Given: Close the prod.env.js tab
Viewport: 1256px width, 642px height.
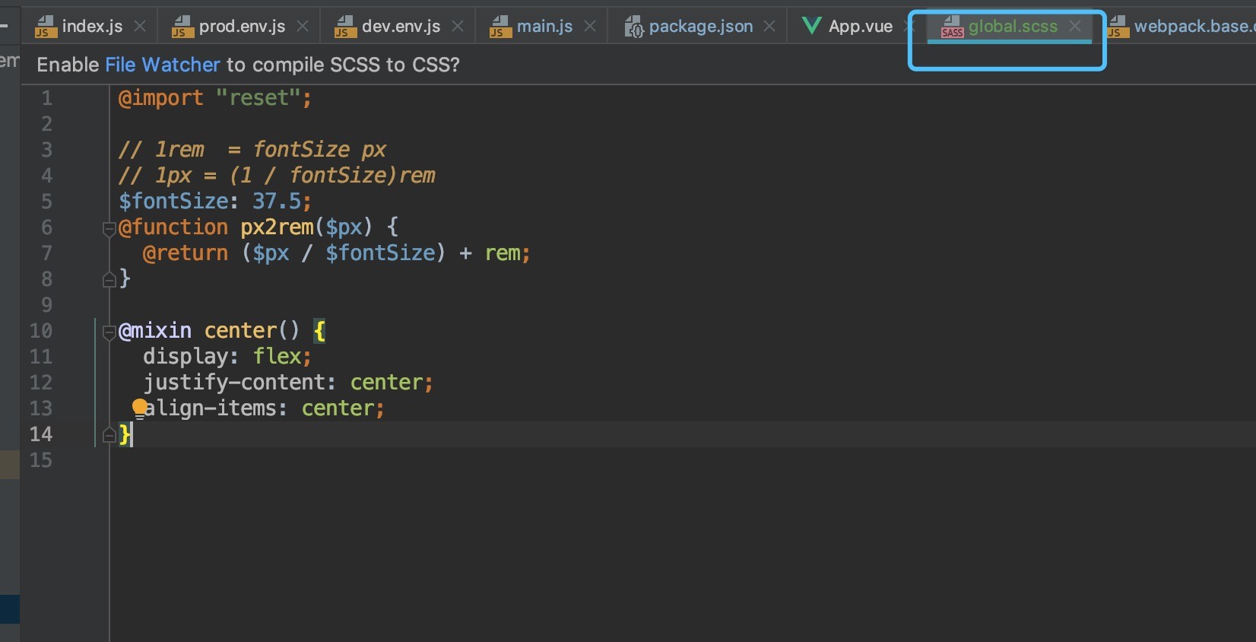Looking at the screenshot, I should click(303, 26).
